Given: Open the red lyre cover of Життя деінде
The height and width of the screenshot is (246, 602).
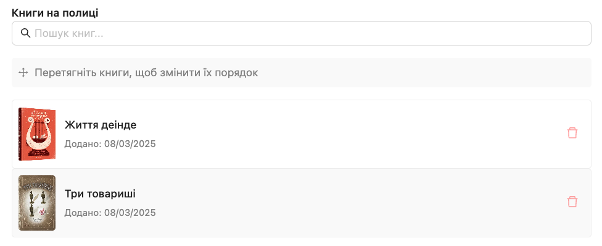Looking at the screenshot, I should [37, 134].
